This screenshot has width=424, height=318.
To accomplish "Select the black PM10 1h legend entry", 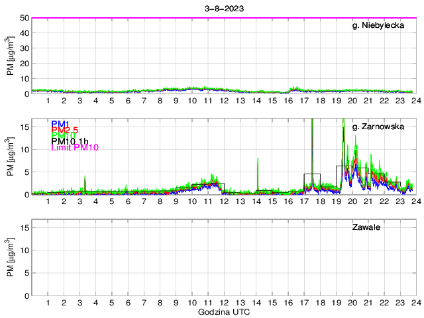I will click(x=70, y=142).
